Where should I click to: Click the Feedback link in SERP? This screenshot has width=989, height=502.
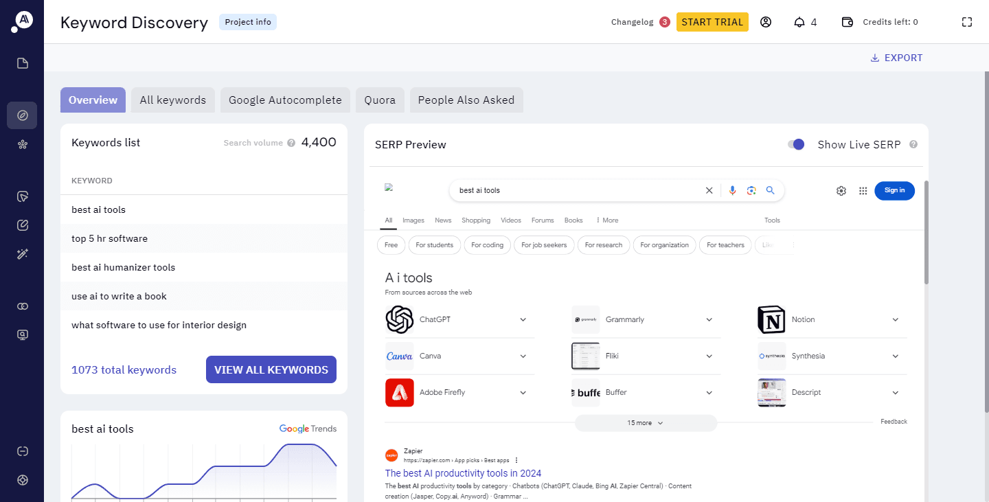[x=894, y=422]
